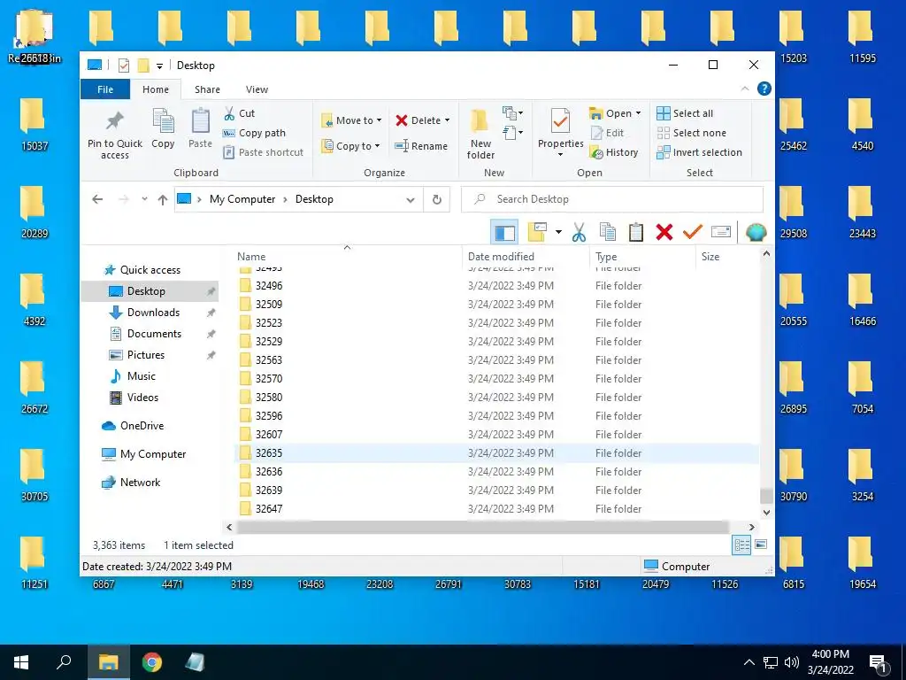Screen dimensions: 906x680
Task: Open the Move to dropdown
Action: [x=351, y=120]
